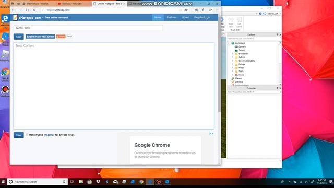334x188 pixels.
Task: Click the favorites star in address bar
Action: pos(186,10)
